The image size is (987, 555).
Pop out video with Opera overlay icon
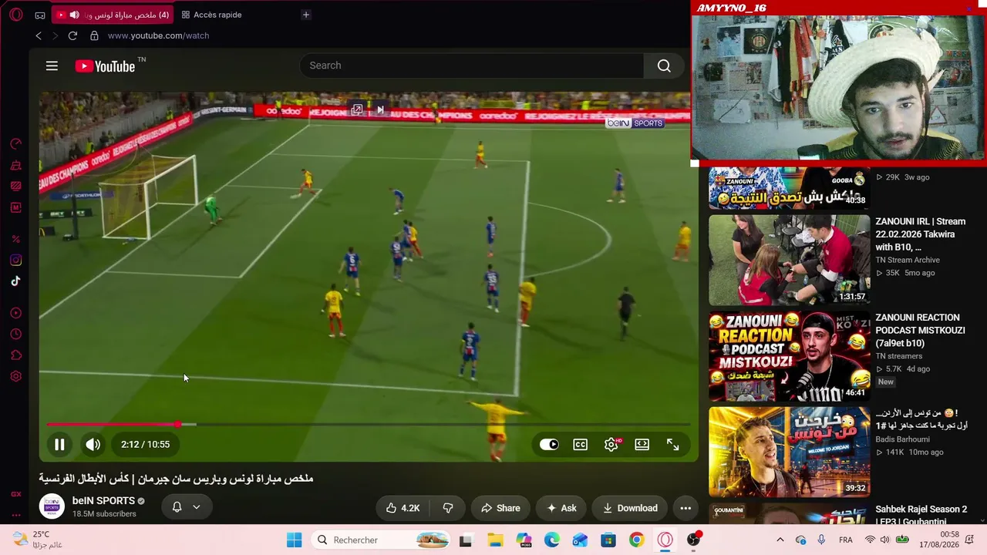(356, 110)
